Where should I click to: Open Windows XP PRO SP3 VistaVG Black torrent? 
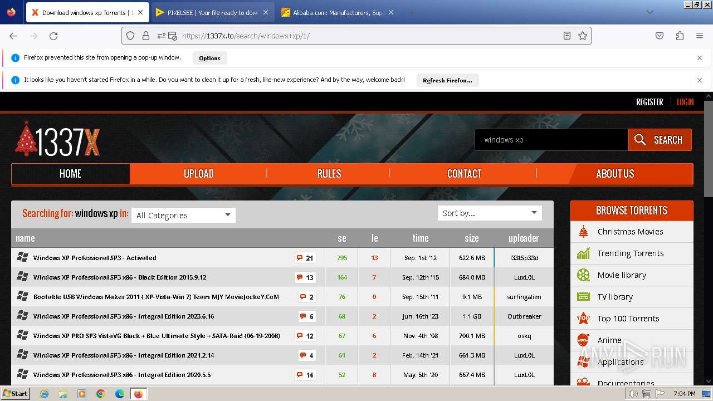pos(157,336)
